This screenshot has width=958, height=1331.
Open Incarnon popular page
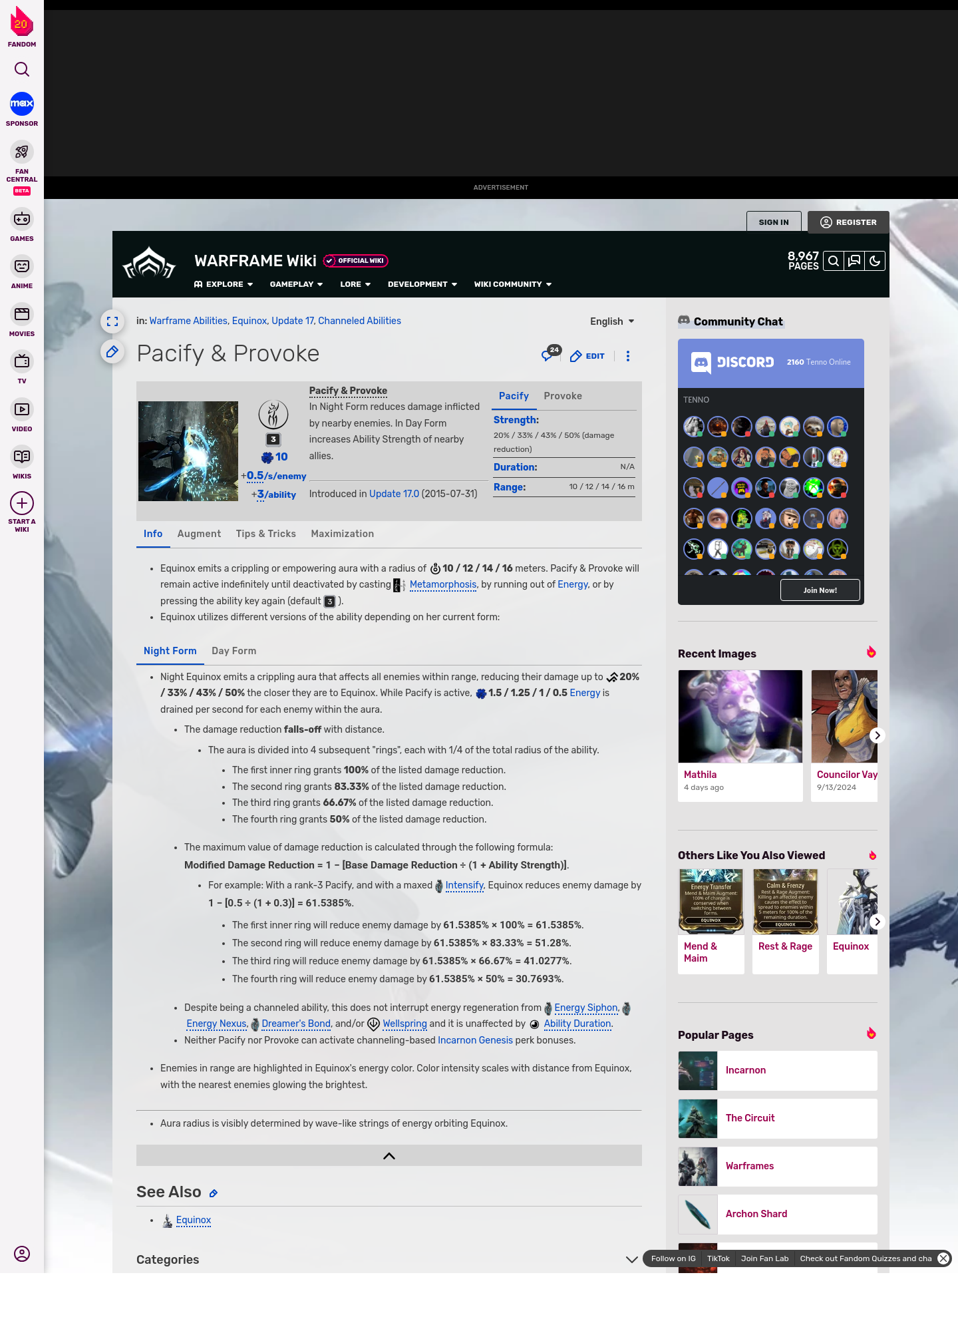[778, 1071]
